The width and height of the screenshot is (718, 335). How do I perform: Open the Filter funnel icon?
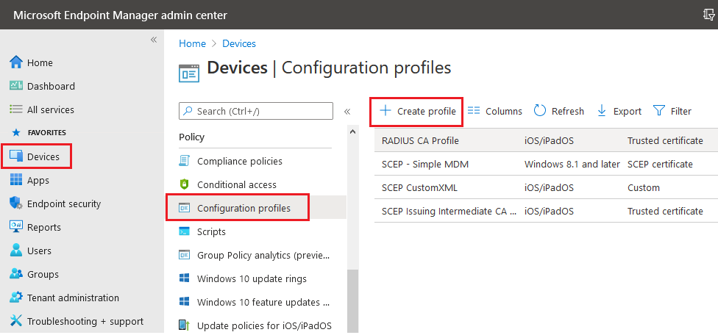tap(659, 111)
